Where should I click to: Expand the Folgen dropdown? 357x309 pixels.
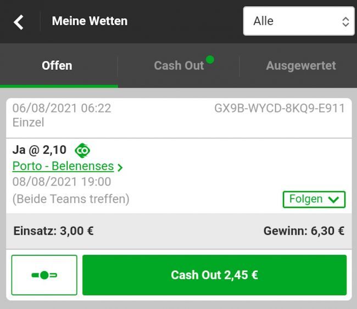pos(314,199)
